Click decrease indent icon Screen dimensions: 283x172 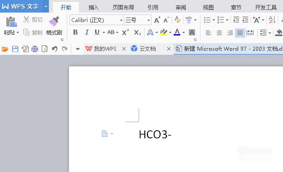click(236, 19)
